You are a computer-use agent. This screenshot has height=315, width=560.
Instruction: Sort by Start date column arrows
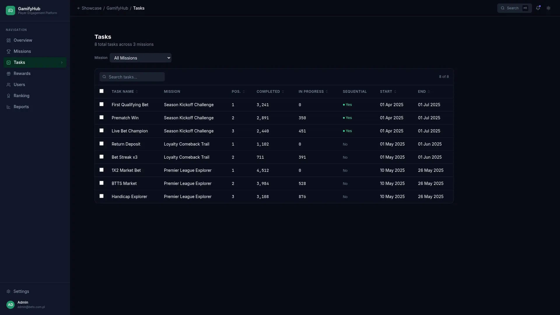[395, 92]
